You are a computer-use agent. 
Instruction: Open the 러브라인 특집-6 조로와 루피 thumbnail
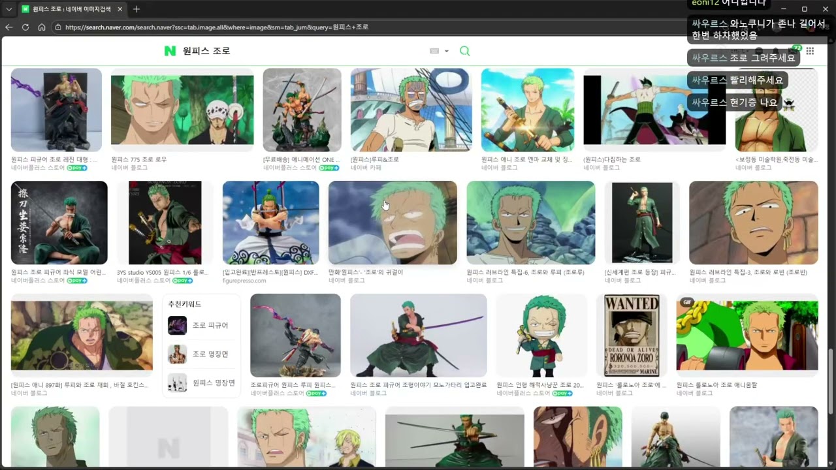tap(531, 223)
